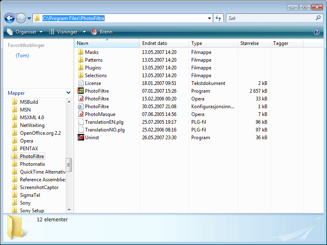Collapse the Mapper folders pane chevron
This screenshot has height=245, width=327.
[68, 93]
